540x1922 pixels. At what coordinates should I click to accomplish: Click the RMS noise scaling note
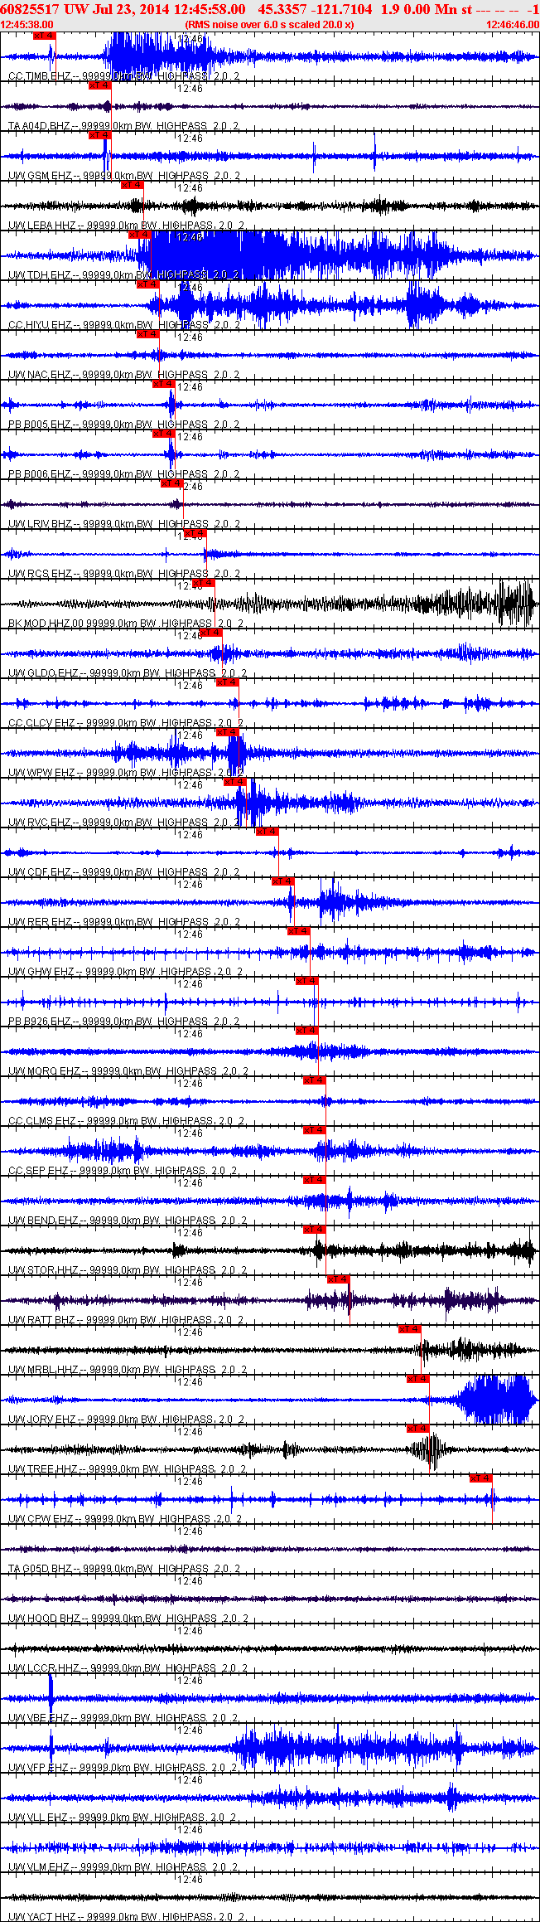click(269, 25)
